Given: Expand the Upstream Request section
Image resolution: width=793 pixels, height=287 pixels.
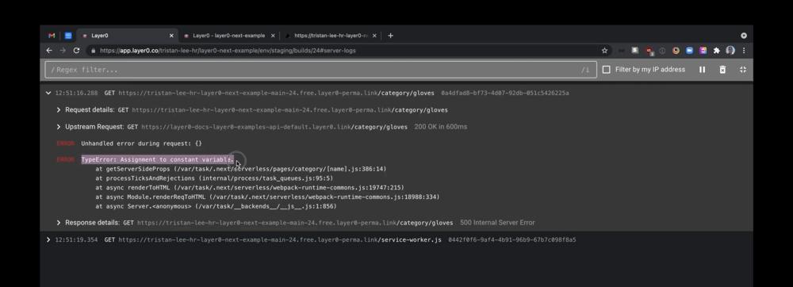Looking at the screenshot, I should tap(59, 127).
